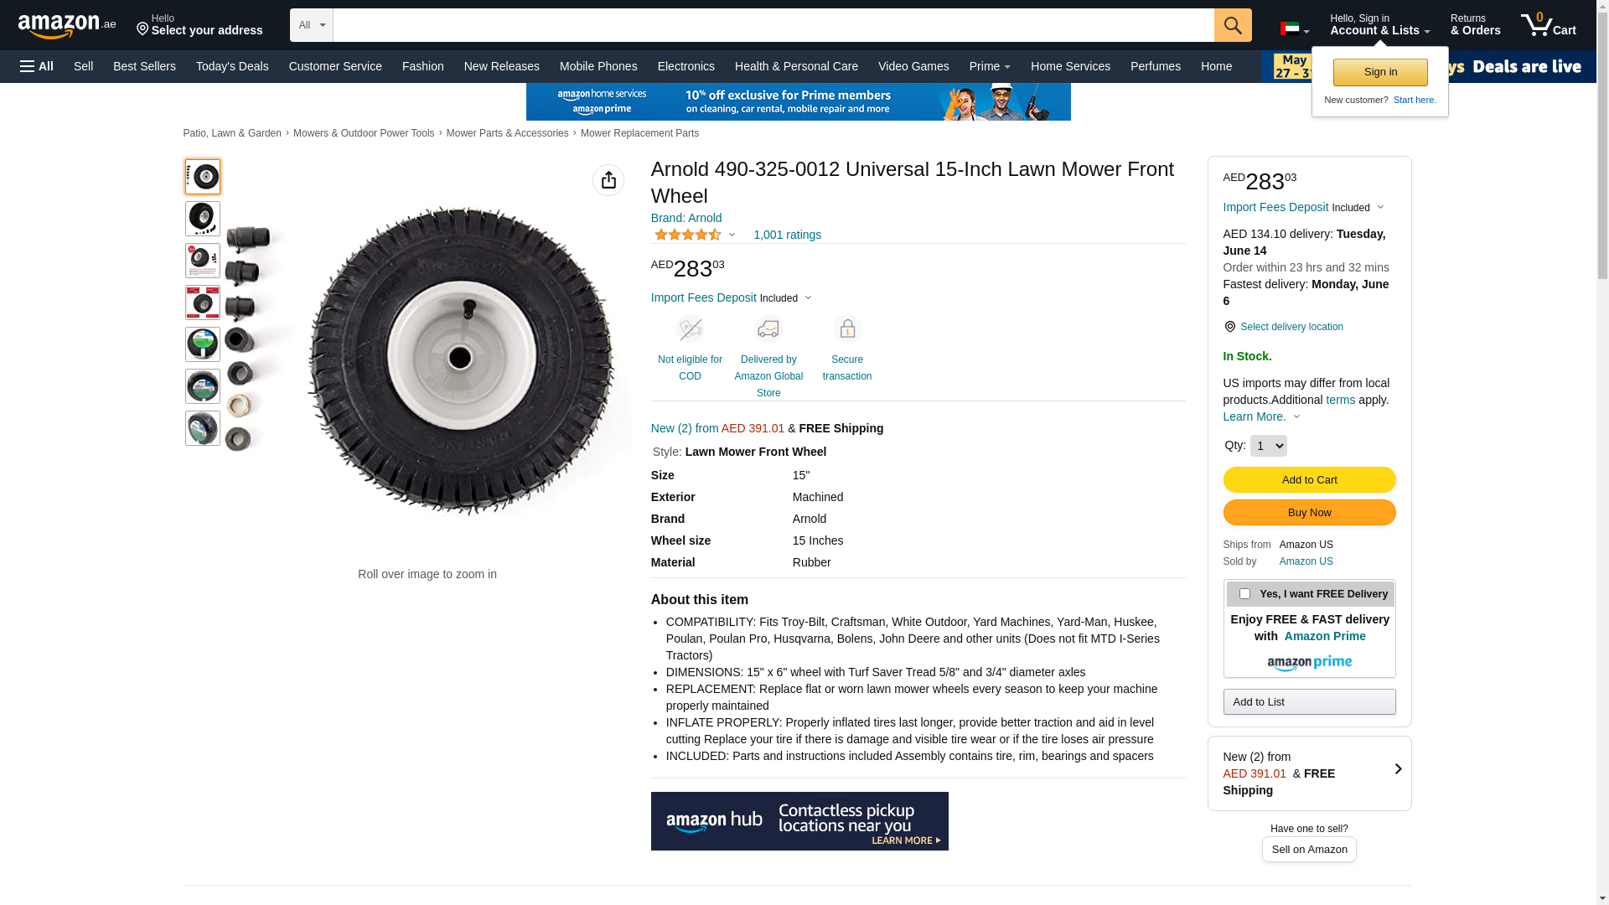Screen dimensions: 1609x905
Task: Go to the Amazon.ae home logo
Action: pyautogui.click(x=67, y=25)
